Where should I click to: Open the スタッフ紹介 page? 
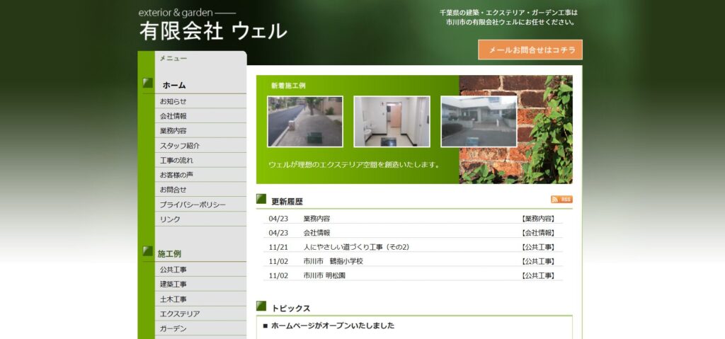[180, 146]
